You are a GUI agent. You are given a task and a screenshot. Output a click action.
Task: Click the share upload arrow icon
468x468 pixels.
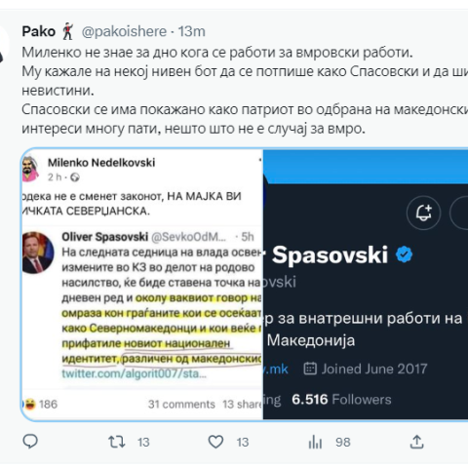(417, 442)
